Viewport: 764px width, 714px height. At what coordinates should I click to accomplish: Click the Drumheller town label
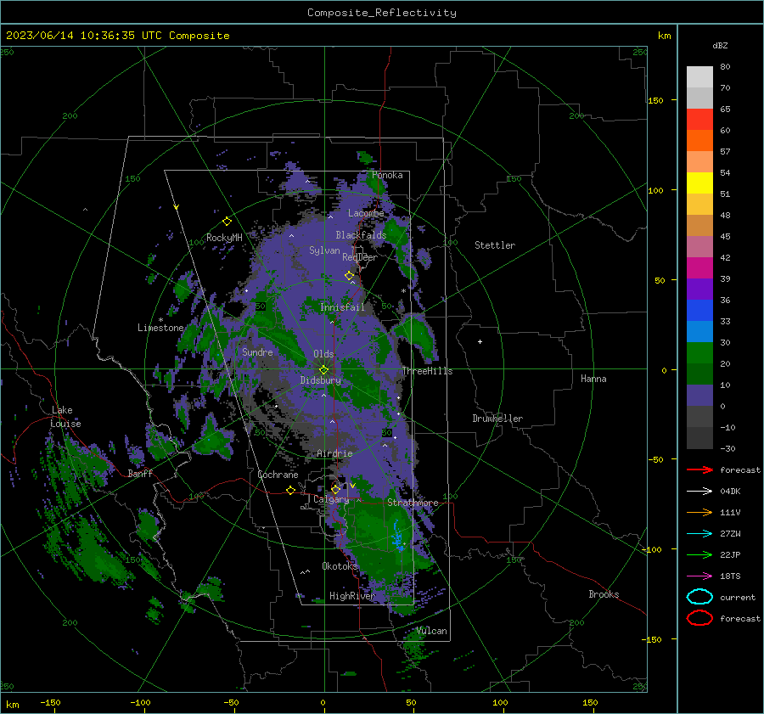tap(497, 419)
